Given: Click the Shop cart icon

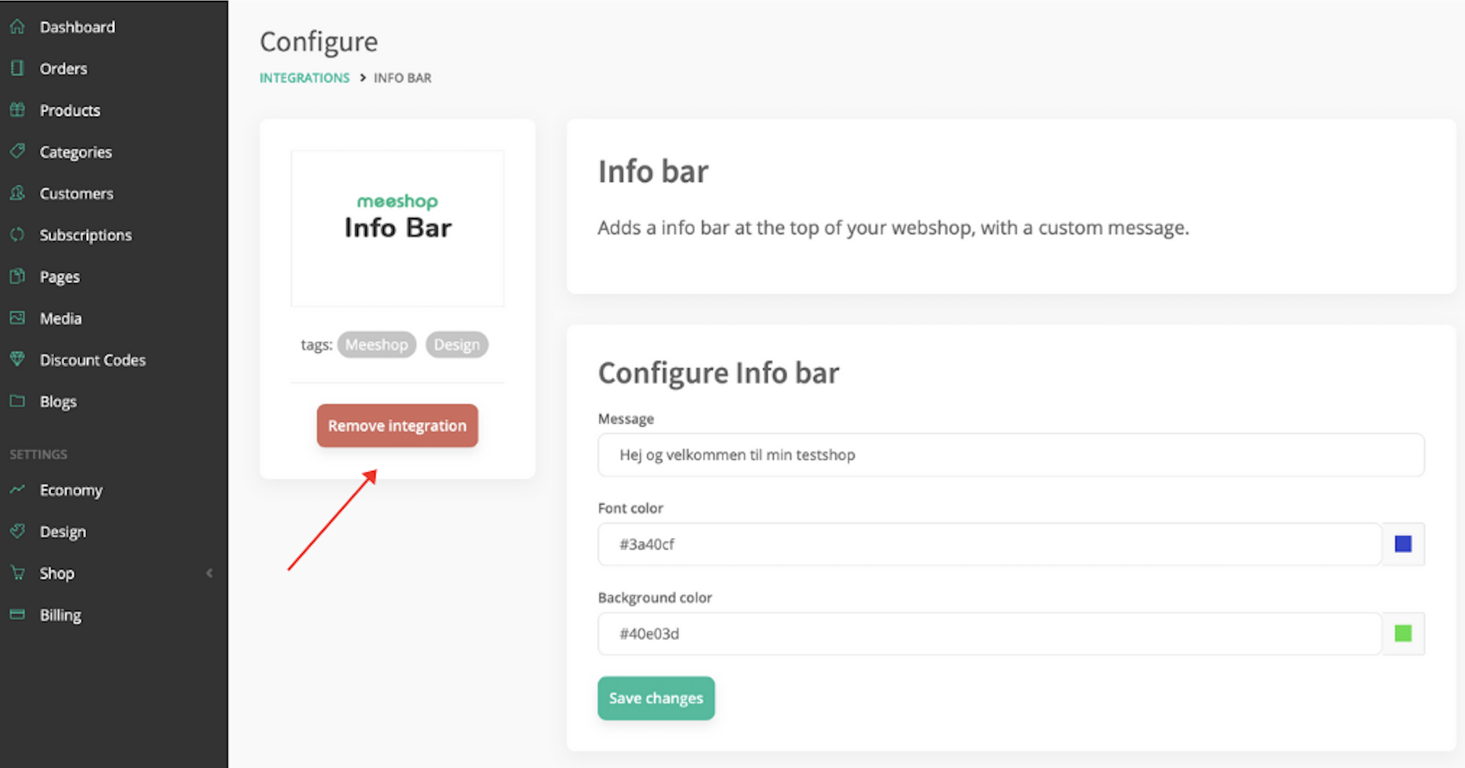Looking at the screenshot, I should tap(18, 572).
